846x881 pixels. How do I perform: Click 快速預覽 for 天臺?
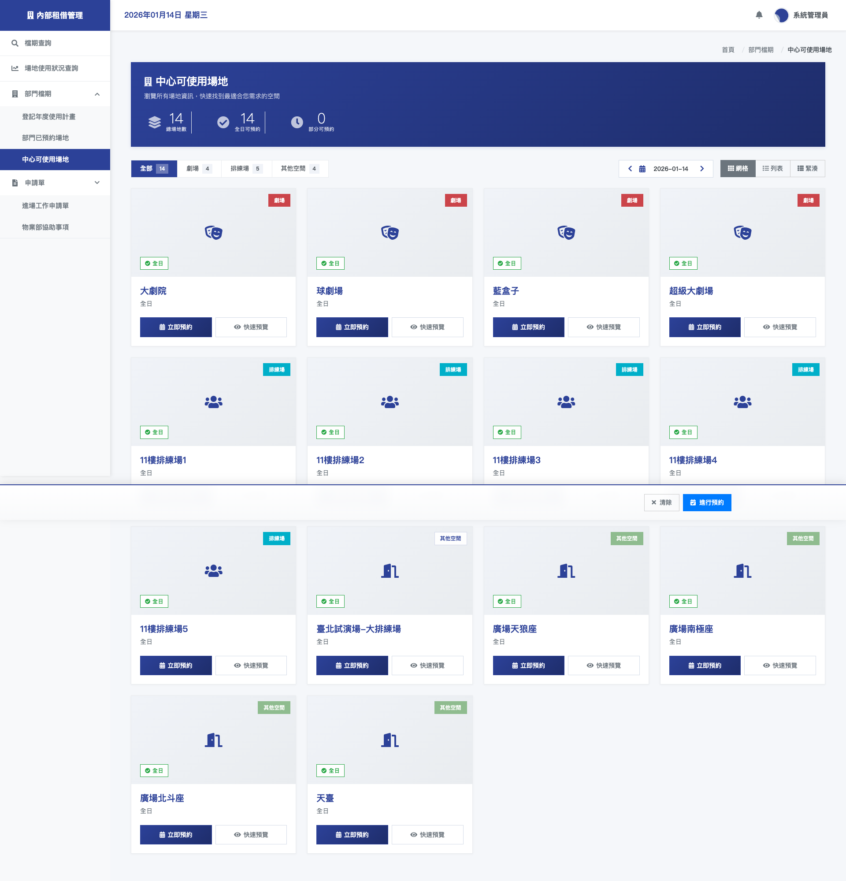tap(427, 835)
